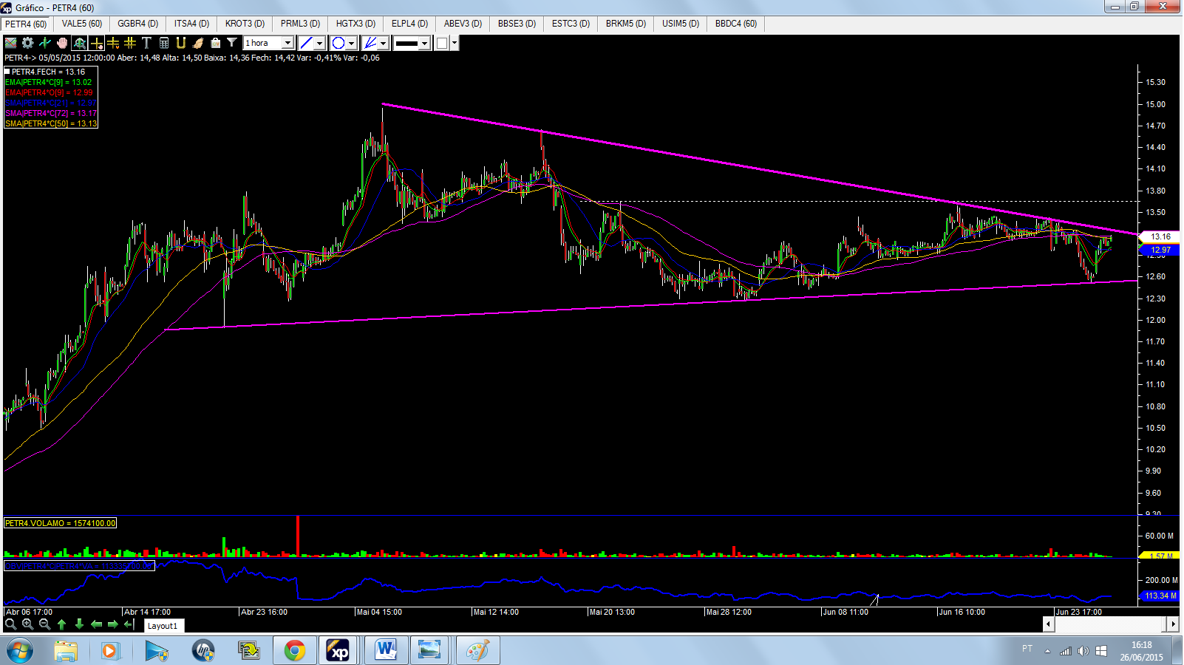Click the white color swatch box

(x=442, y=43)
